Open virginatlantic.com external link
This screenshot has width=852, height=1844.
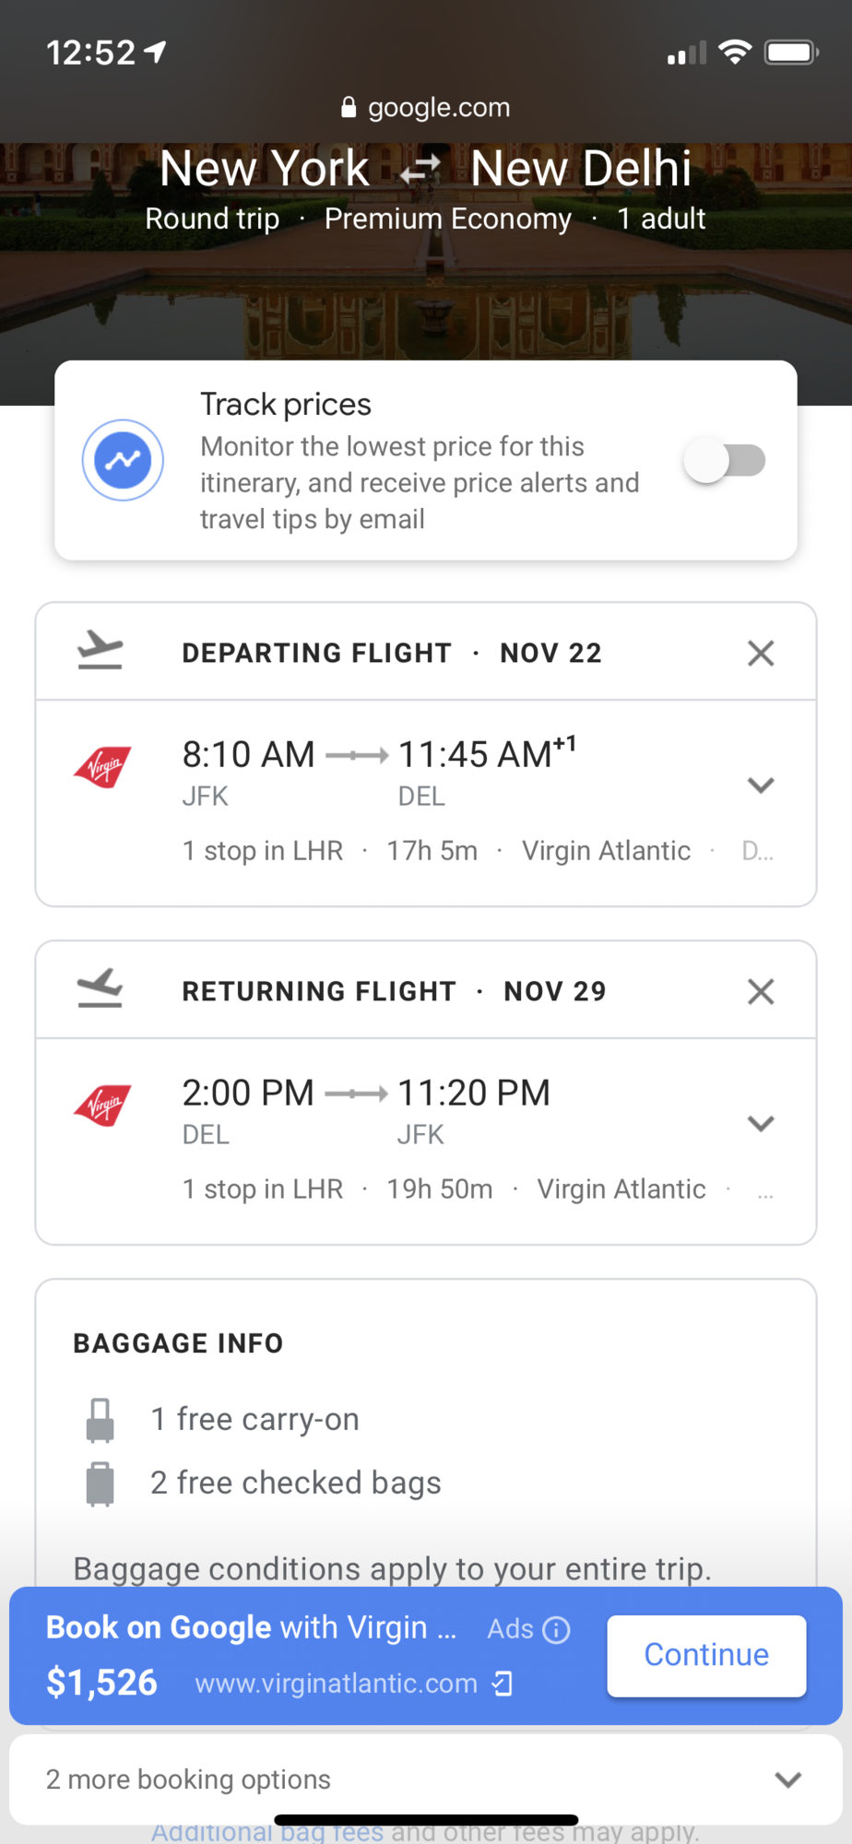click(354, 1684)
